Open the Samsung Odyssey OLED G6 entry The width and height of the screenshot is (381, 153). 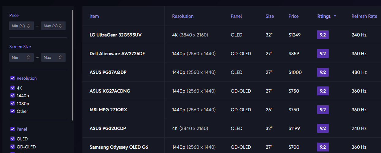pyautogui.click(x=119, y=147)
